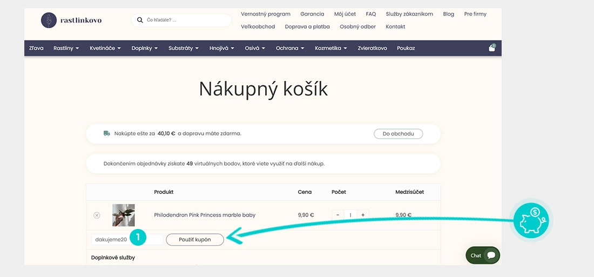Click the Počet column header

click(339, 192)
